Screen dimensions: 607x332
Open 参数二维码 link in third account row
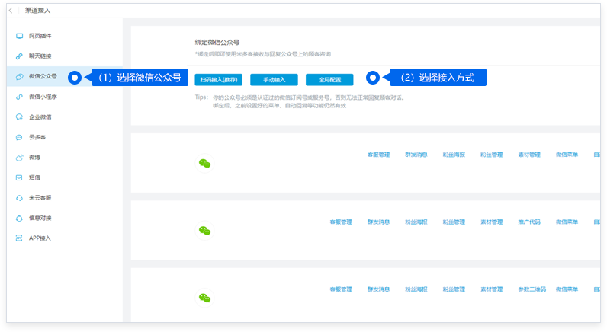click(x=528, y=289)
